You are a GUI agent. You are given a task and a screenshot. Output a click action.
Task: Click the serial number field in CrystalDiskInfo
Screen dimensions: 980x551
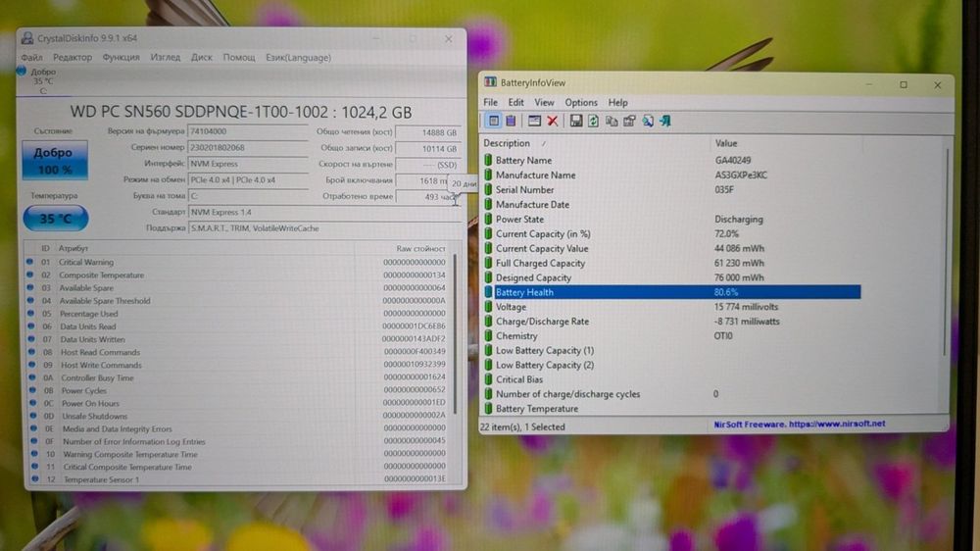248,148
